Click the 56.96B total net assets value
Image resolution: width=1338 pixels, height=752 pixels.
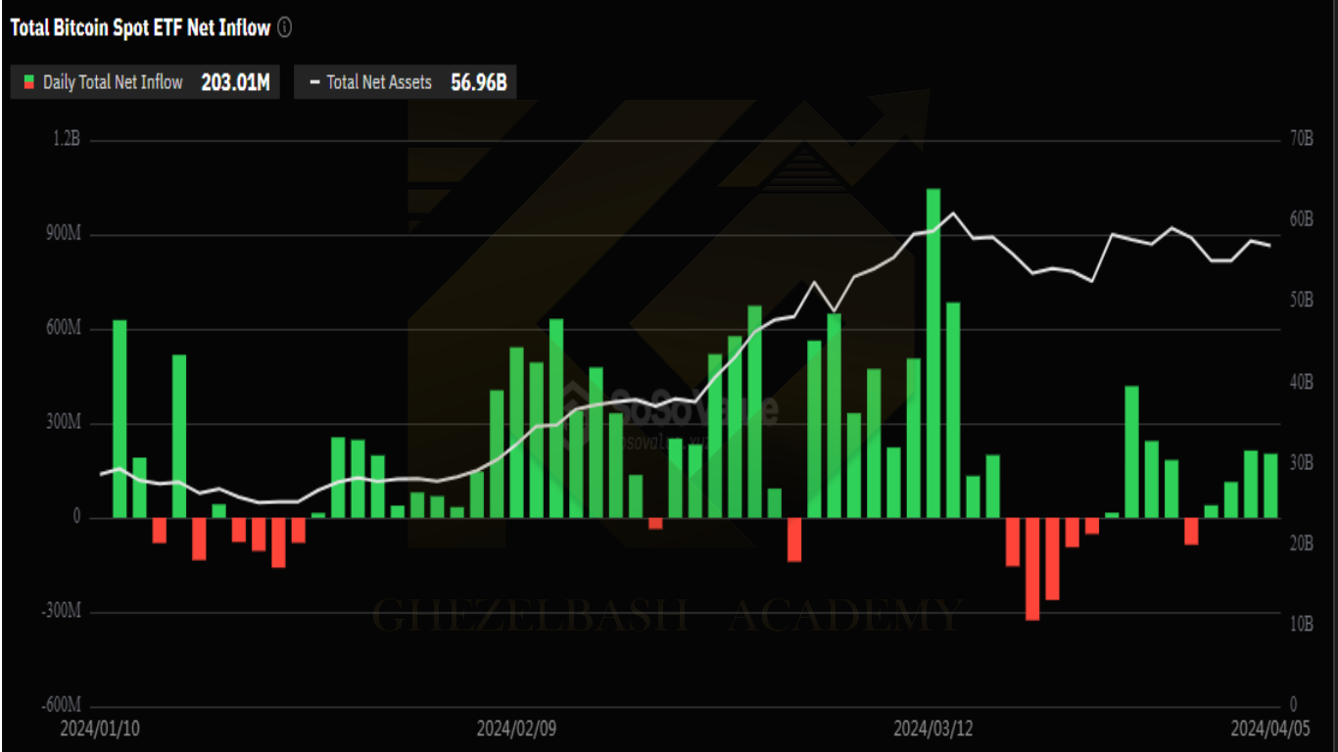click(x=478, y=82)
